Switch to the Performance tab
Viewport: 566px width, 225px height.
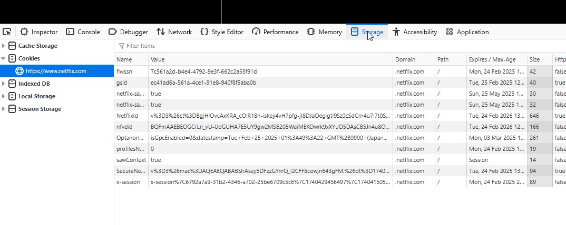275,32
